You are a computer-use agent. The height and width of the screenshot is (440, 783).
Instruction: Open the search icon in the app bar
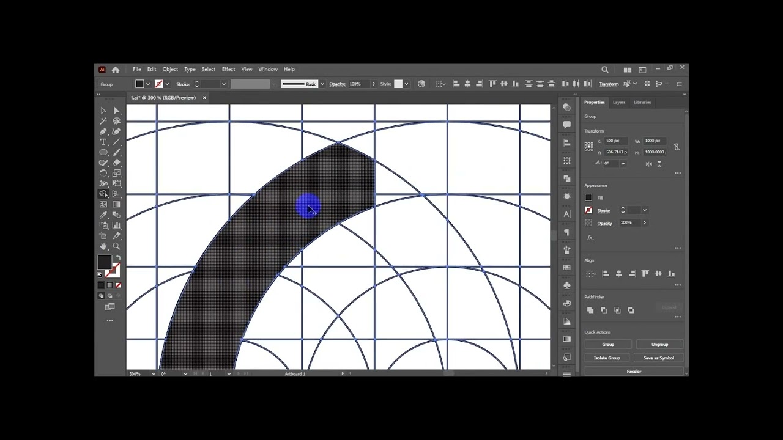(605, 70)
